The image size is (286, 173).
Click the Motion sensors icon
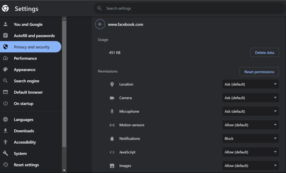(x=112, y=125)
